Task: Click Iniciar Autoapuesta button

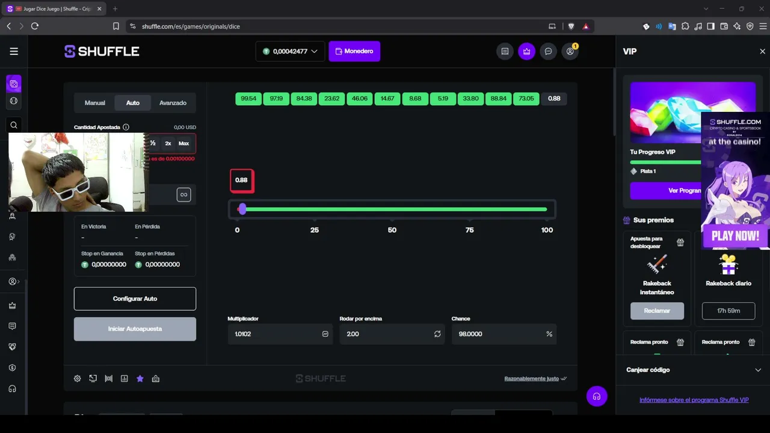Action: click(x=135, y=329)
